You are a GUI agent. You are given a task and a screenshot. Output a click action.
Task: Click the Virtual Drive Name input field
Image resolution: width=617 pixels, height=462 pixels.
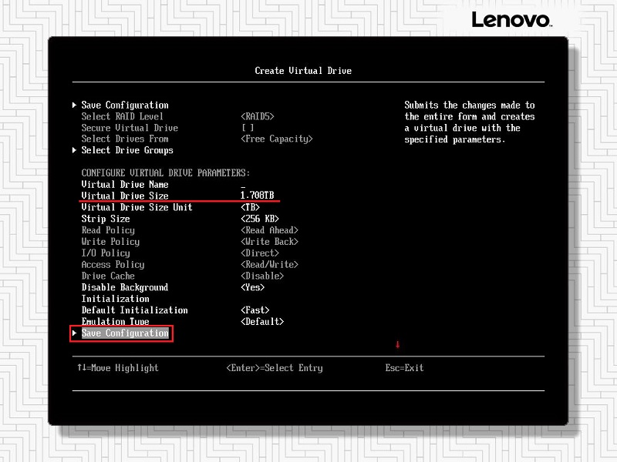point(244,185)
